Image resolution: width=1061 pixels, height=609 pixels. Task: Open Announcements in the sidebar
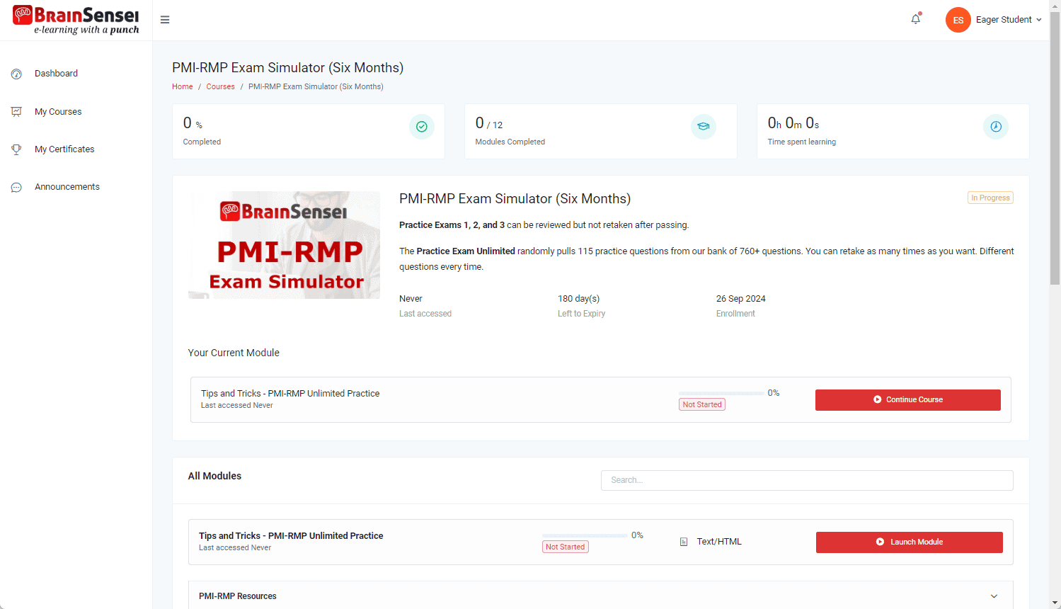click(67, 187)
